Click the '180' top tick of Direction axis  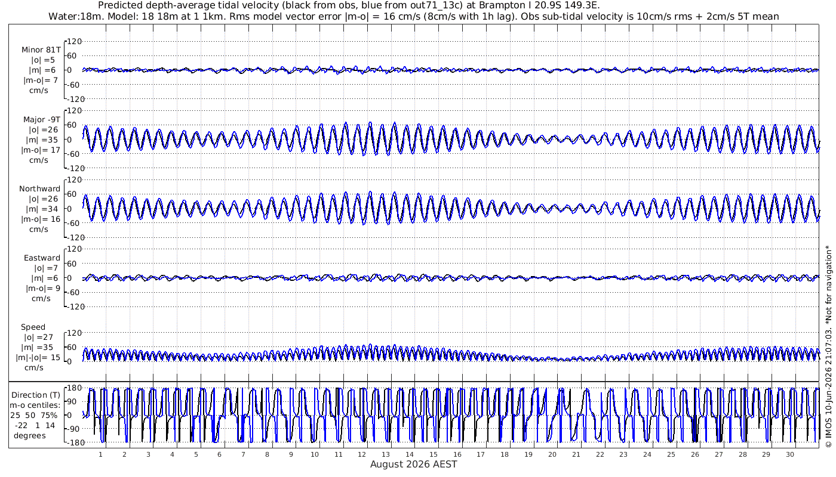pos(75,388)
